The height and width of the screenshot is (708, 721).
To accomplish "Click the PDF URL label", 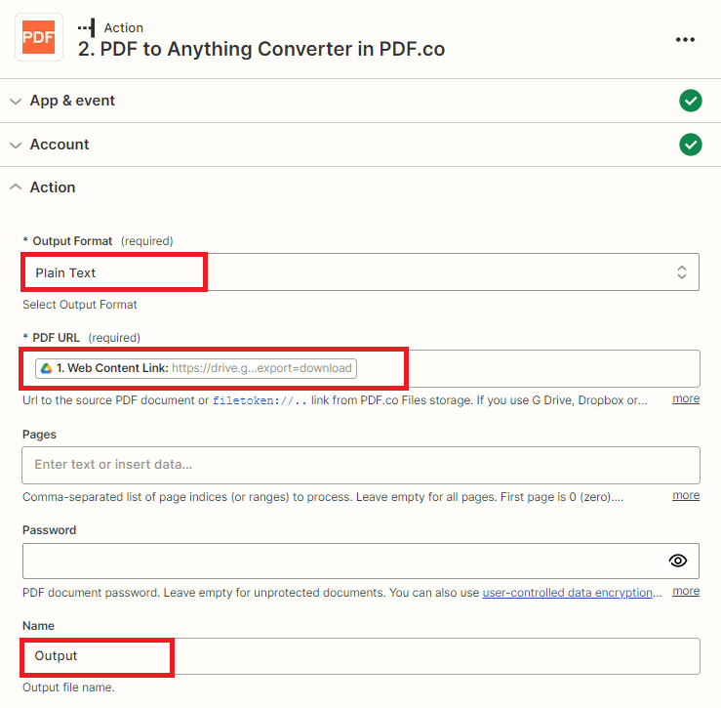I will (56, 338).
